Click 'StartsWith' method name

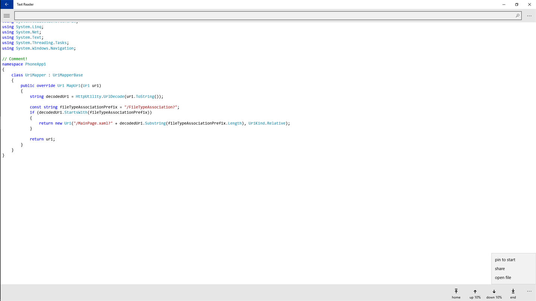pyautogui.click(x=76, y=113)
